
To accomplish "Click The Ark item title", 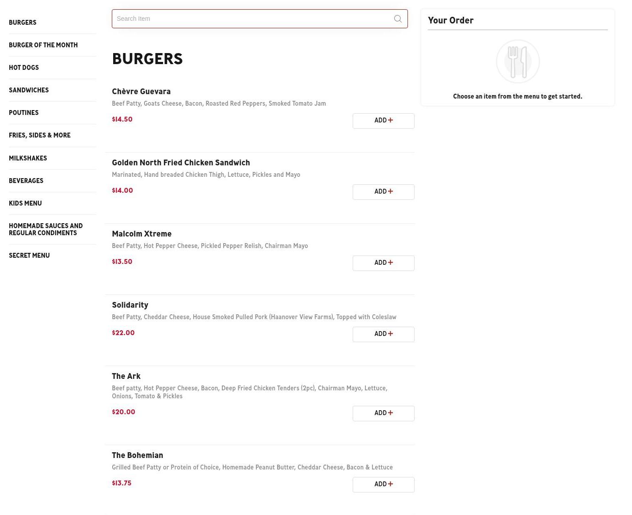I will pos(126,376).
